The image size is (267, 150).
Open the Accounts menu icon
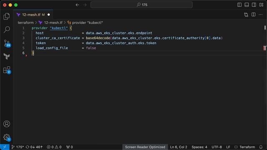point(7,124)
